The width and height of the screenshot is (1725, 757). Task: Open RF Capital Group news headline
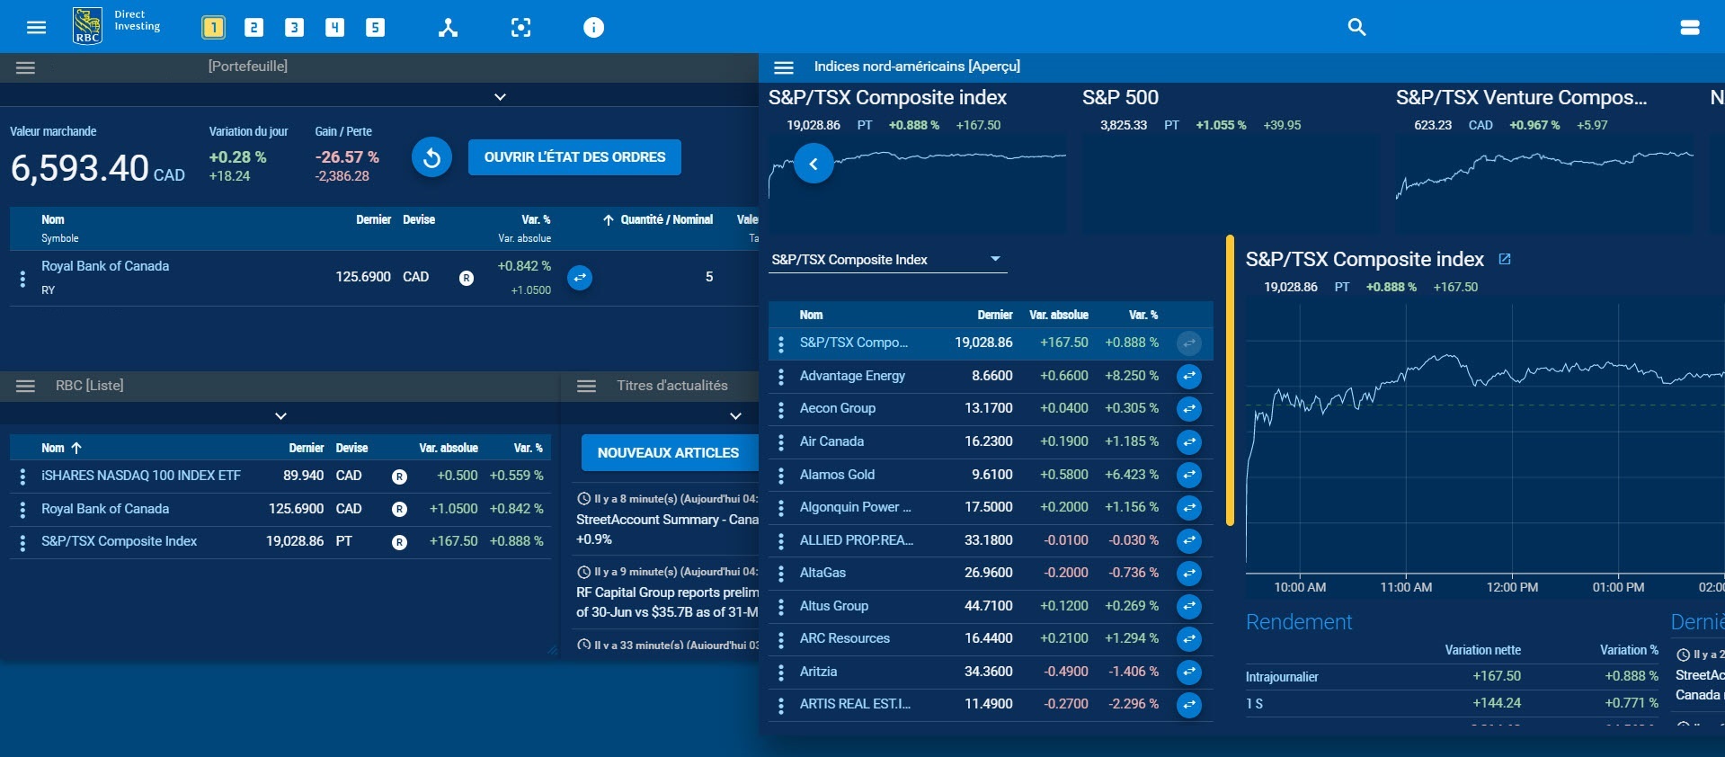coord(667,602)
